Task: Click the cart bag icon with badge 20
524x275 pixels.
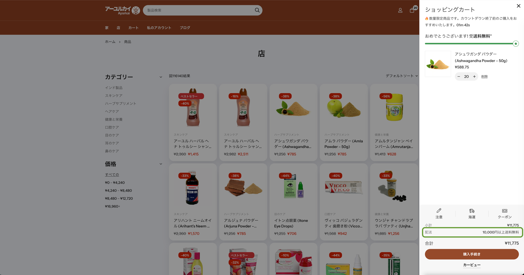Action: click(412, 10)
